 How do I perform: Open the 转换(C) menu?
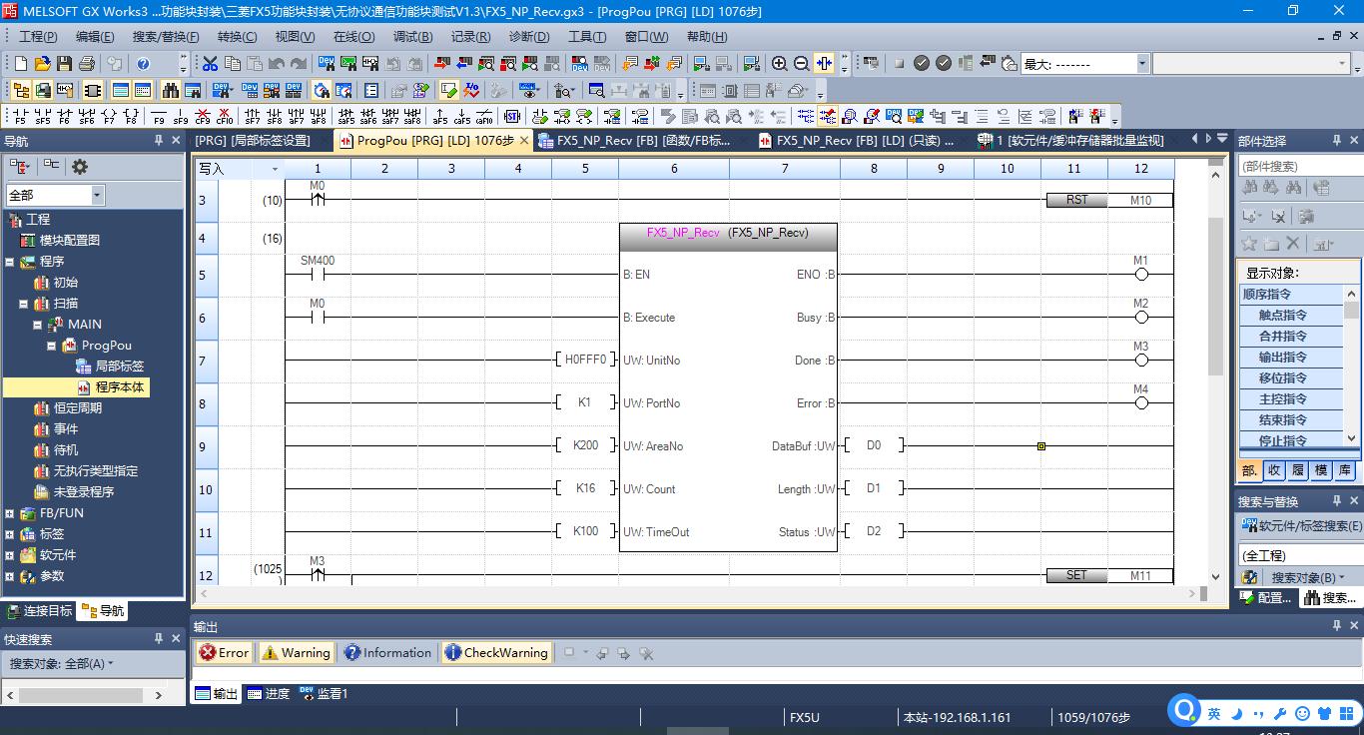(x=237, y=37)
